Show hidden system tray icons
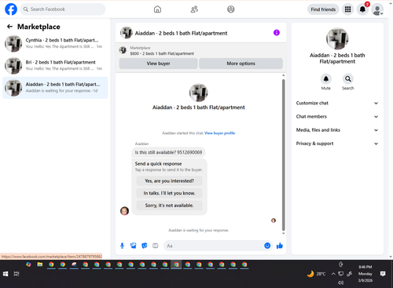Viewport: 393px width, 288px height. (x=333, y=274)
